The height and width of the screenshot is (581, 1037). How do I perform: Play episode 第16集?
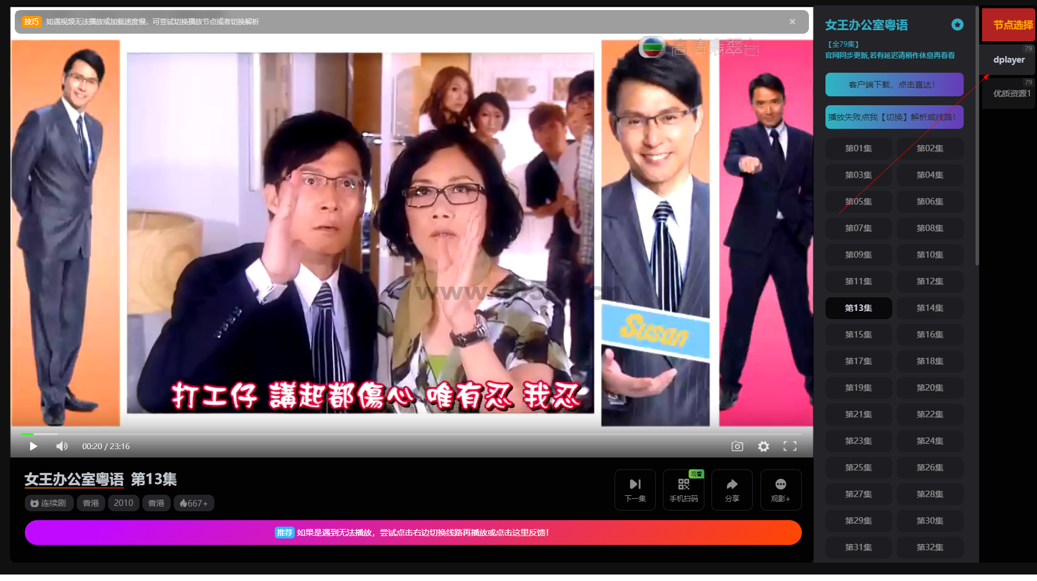point(930,335)
